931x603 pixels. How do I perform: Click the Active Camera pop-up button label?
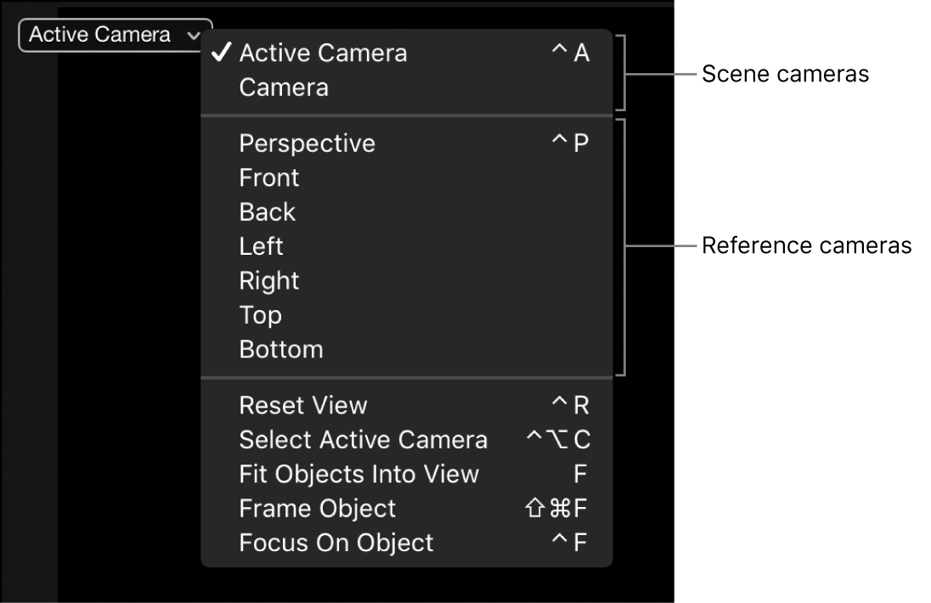[x=99, y=35]
